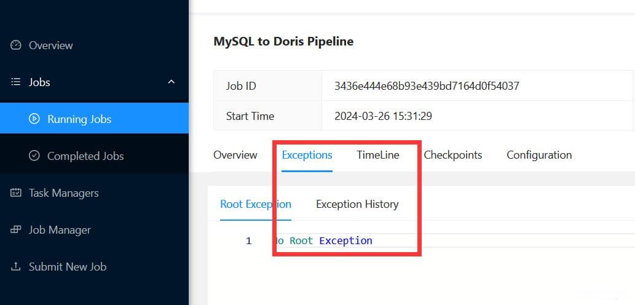The image size is (635, 305).
Task: Select the Exception History sub-tab
Action: coord(357,204)
